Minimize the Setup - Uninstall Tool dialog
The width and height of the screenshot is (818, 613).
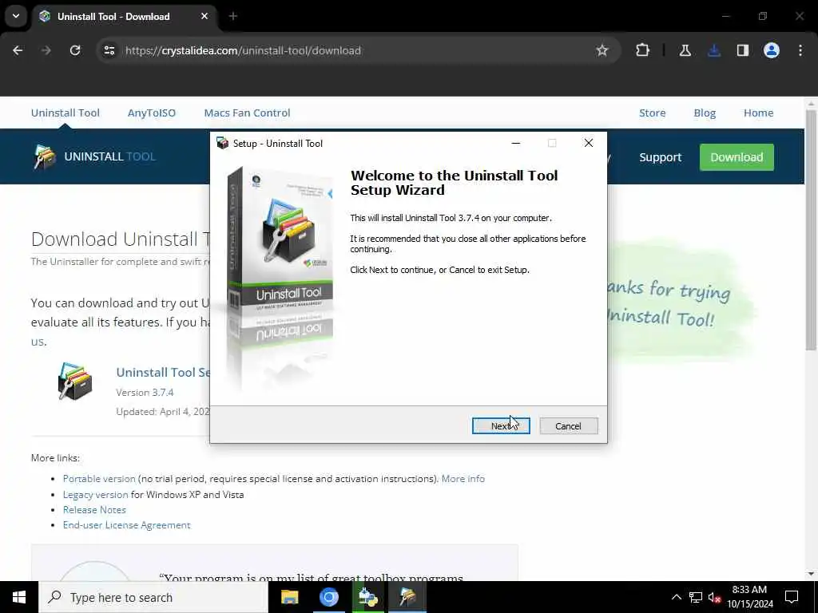click(516, 143)
